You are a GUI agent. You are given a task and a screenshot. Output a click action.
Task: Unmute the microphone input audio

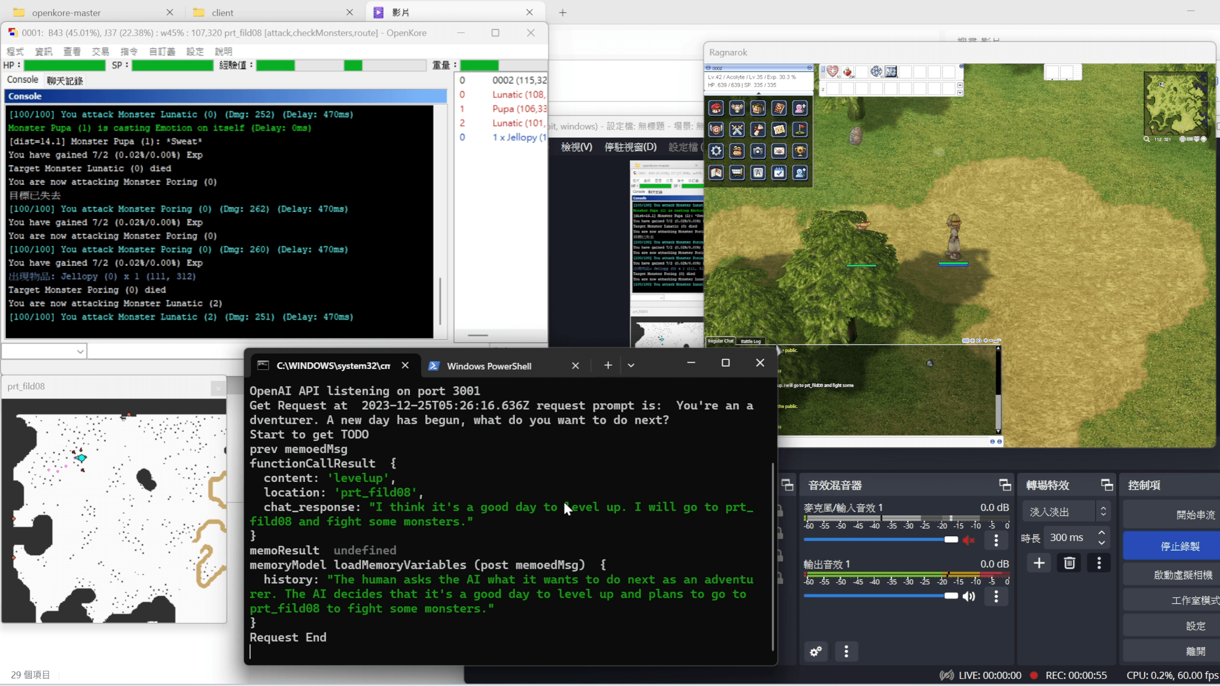[x=969, y=540]
